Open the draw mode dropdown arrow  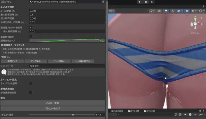click(154, 11)
